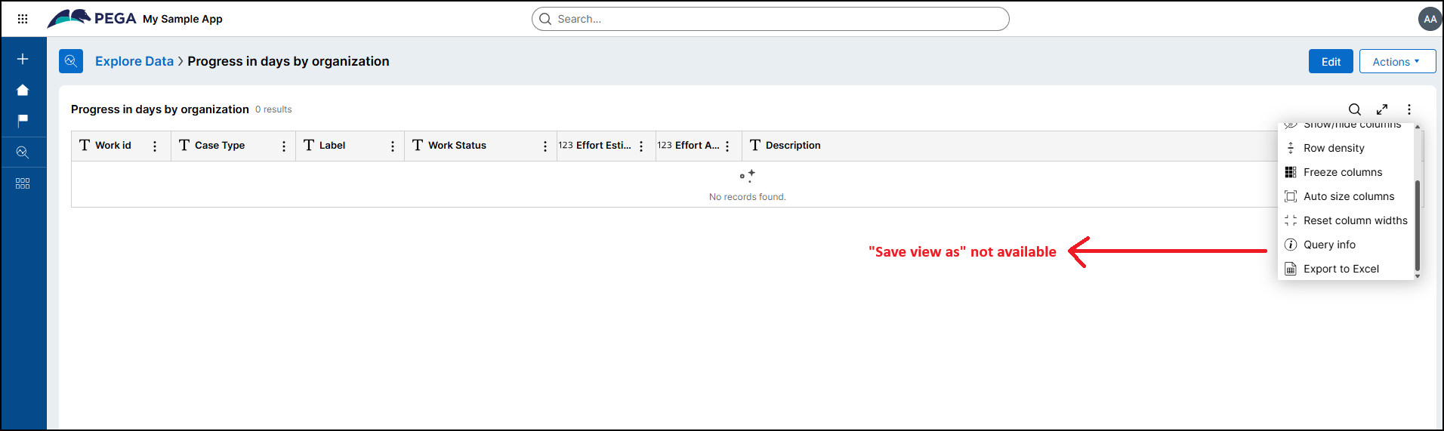Open the flag icon in sidebar
1444x431 pixels.
coord(23,120)
